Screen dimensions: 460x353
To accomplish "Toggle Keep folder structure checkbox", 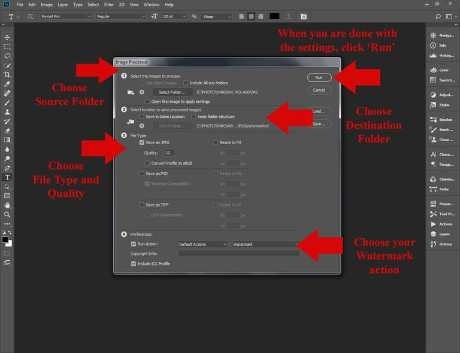I will [x=193, y=117].
